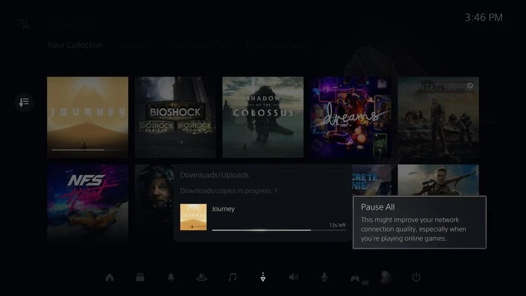Click the unavailable icon on Disintegration tile
The image size is (526, 296).
coord(470,86)
